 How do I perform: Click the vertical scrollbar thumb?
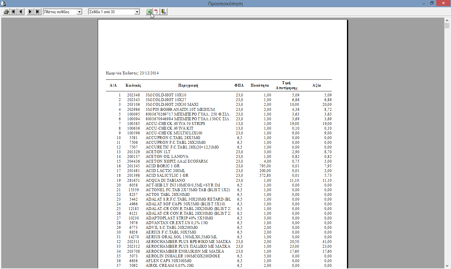(x=447, y=26)
